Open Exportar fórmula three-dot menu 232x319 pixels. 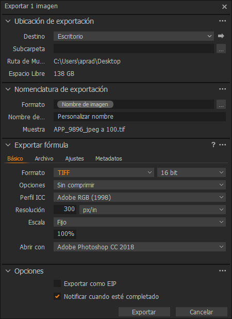(222, 145)
